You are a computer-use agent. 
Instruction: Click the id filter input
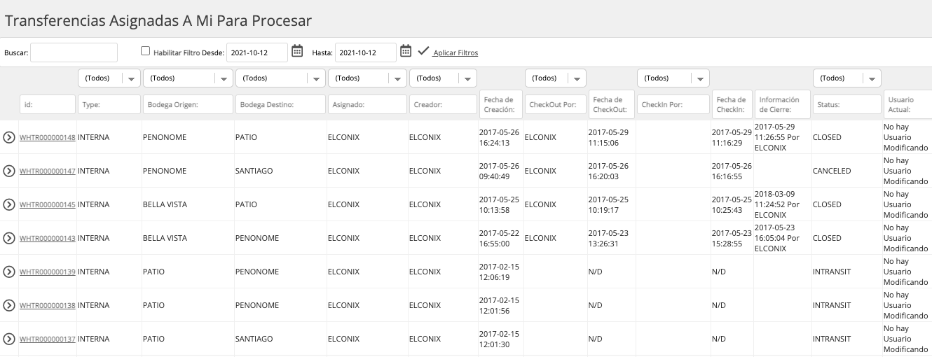48,104
